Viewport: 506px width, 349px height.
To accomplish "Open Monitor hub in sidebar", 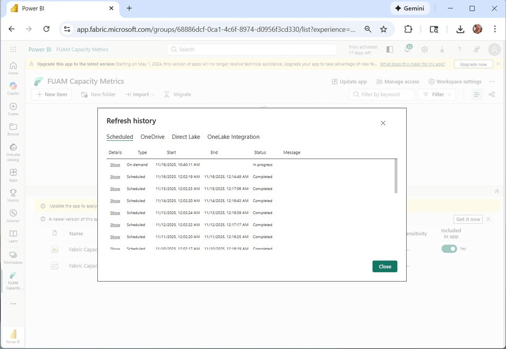I will coord(13,215).
